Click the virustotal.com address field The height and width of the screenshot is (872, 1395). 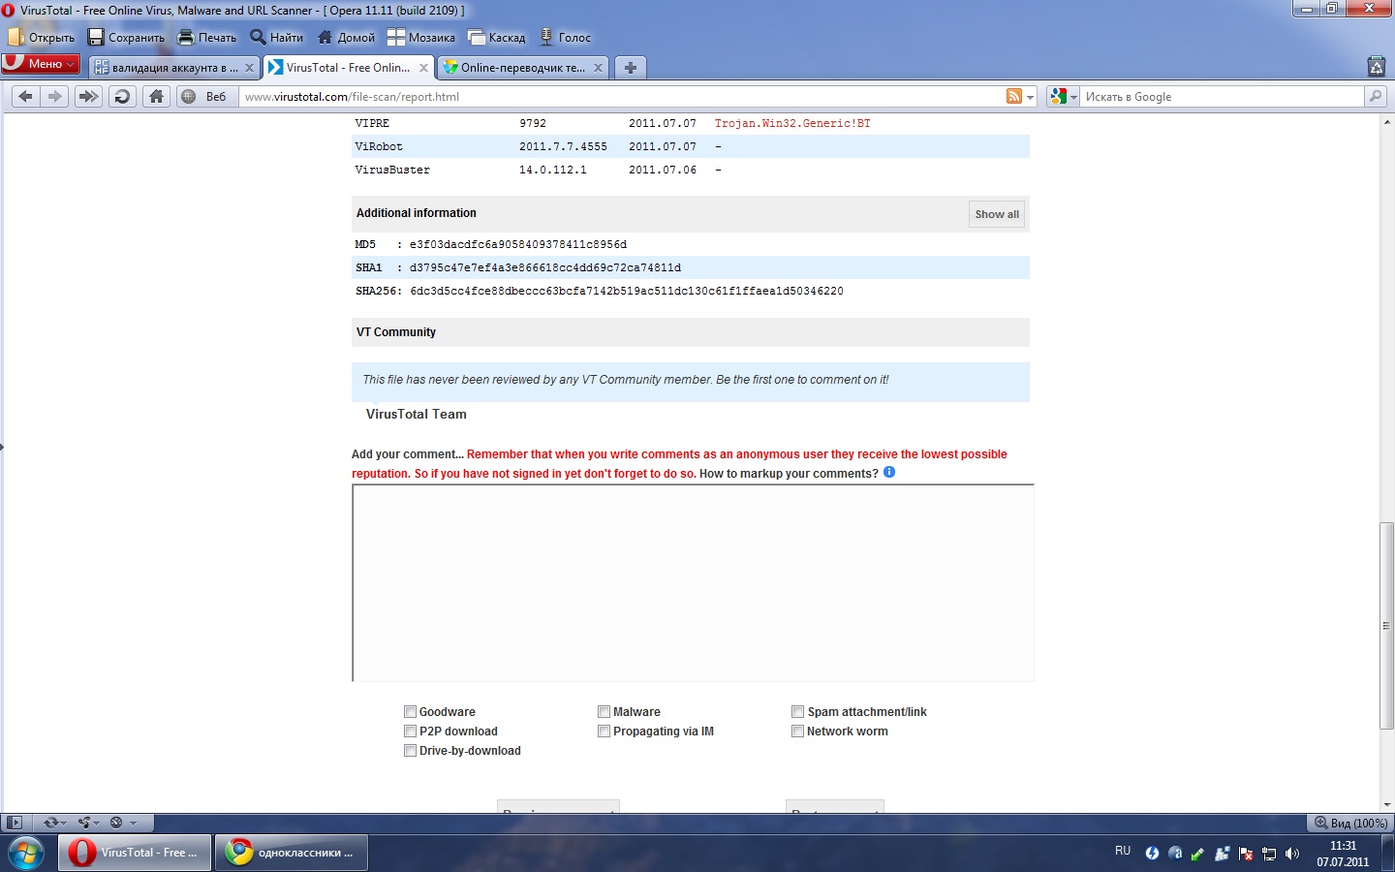[624, 97]
